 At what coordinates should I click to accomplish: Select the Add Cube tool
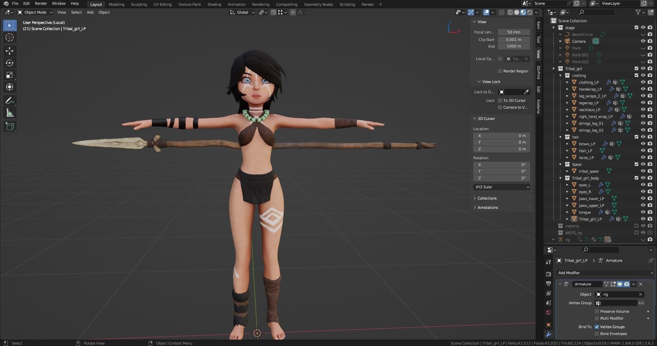[10, 127]
